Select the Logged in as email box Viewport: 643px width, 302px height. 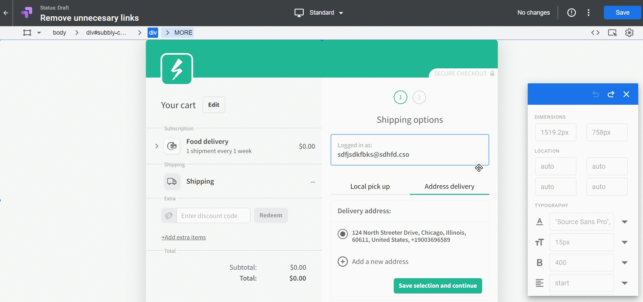(x=410, y=150)
